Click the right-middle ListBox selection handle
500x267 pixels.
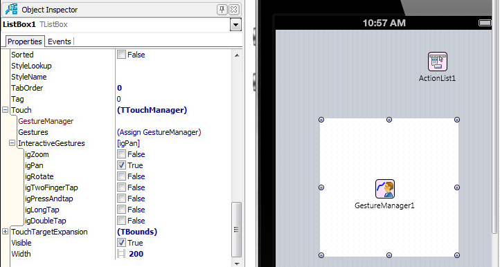(x=457, y=187)
